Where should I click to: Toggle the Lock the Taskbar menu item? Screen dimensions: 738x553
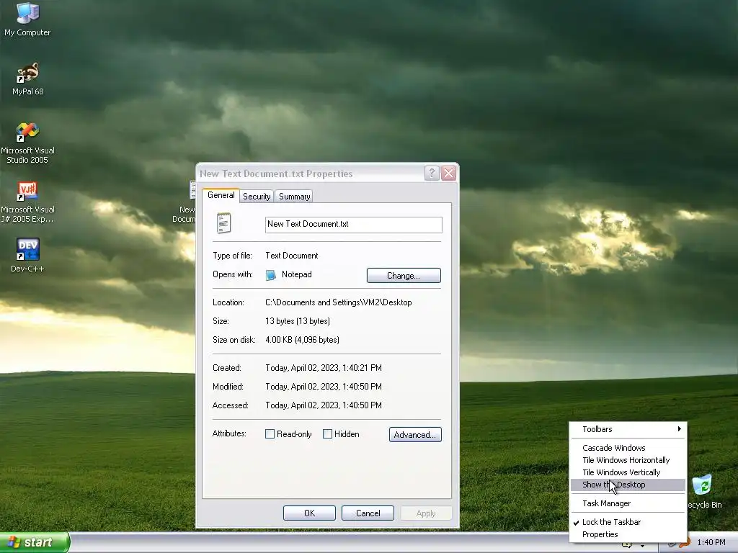pos(628,522)
